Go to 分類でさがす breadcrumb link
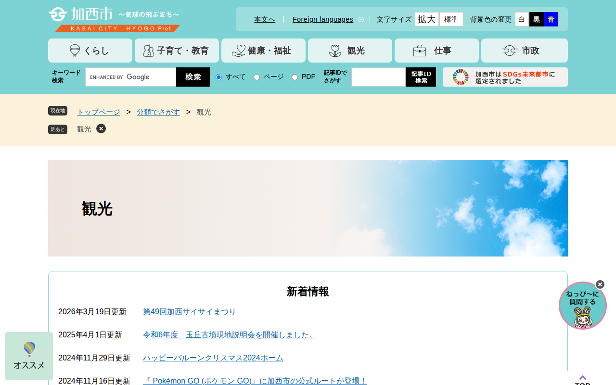The height and width of the screenshot is (385, 616). coord(158,112)
